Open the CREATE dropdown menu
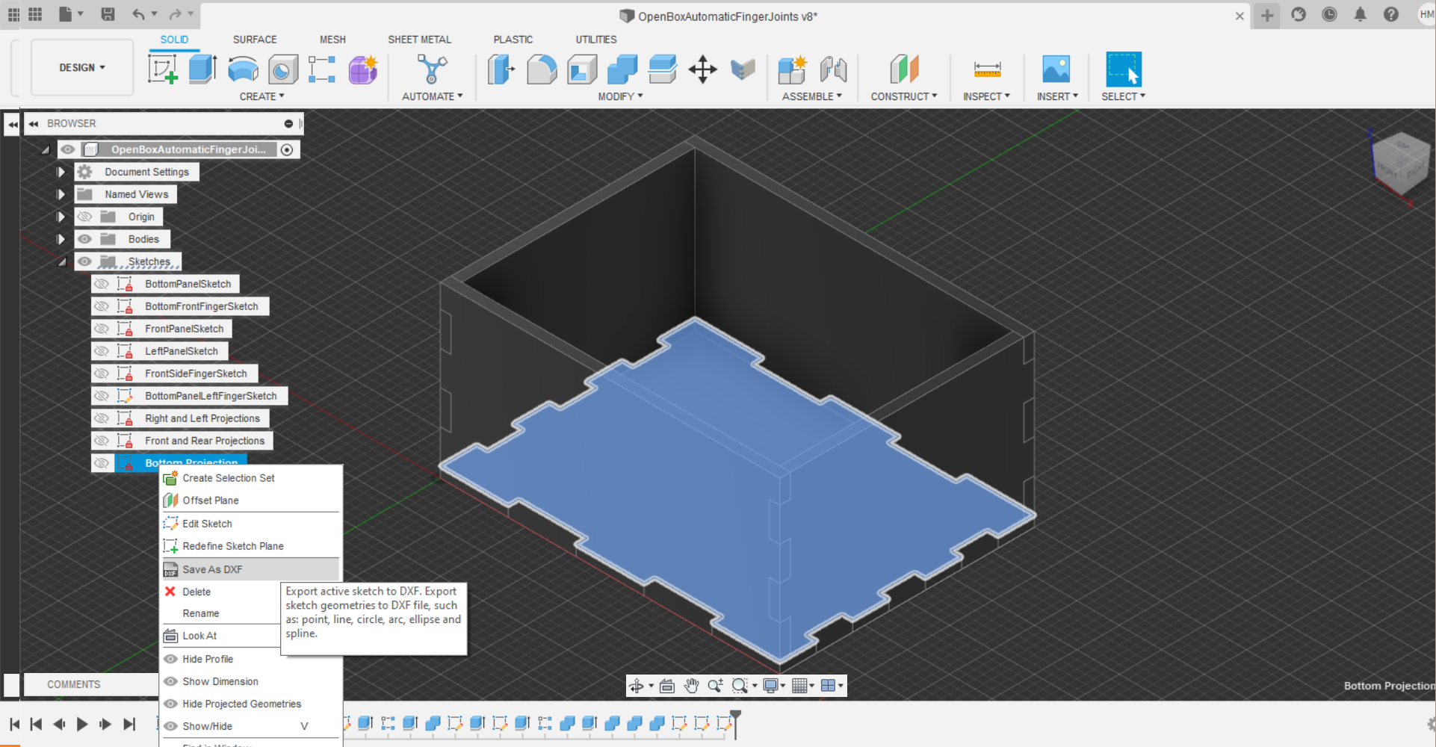The image size is (1436, 747). [261, 96]
